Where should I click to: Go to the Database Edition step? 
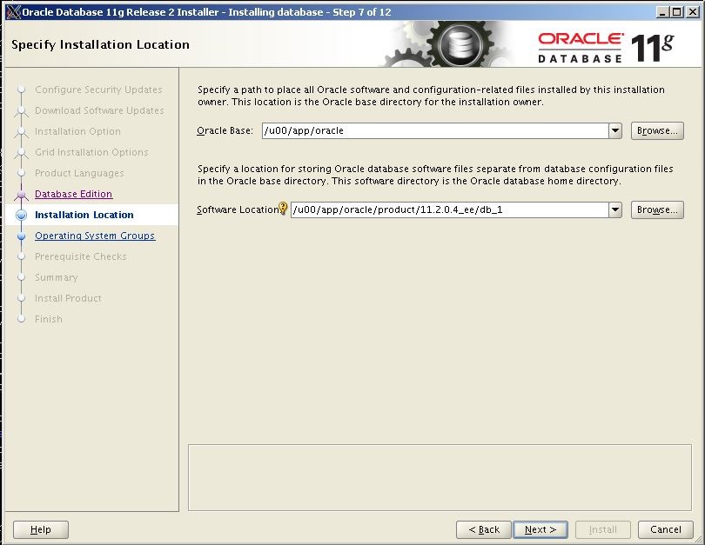click(74, 194)
